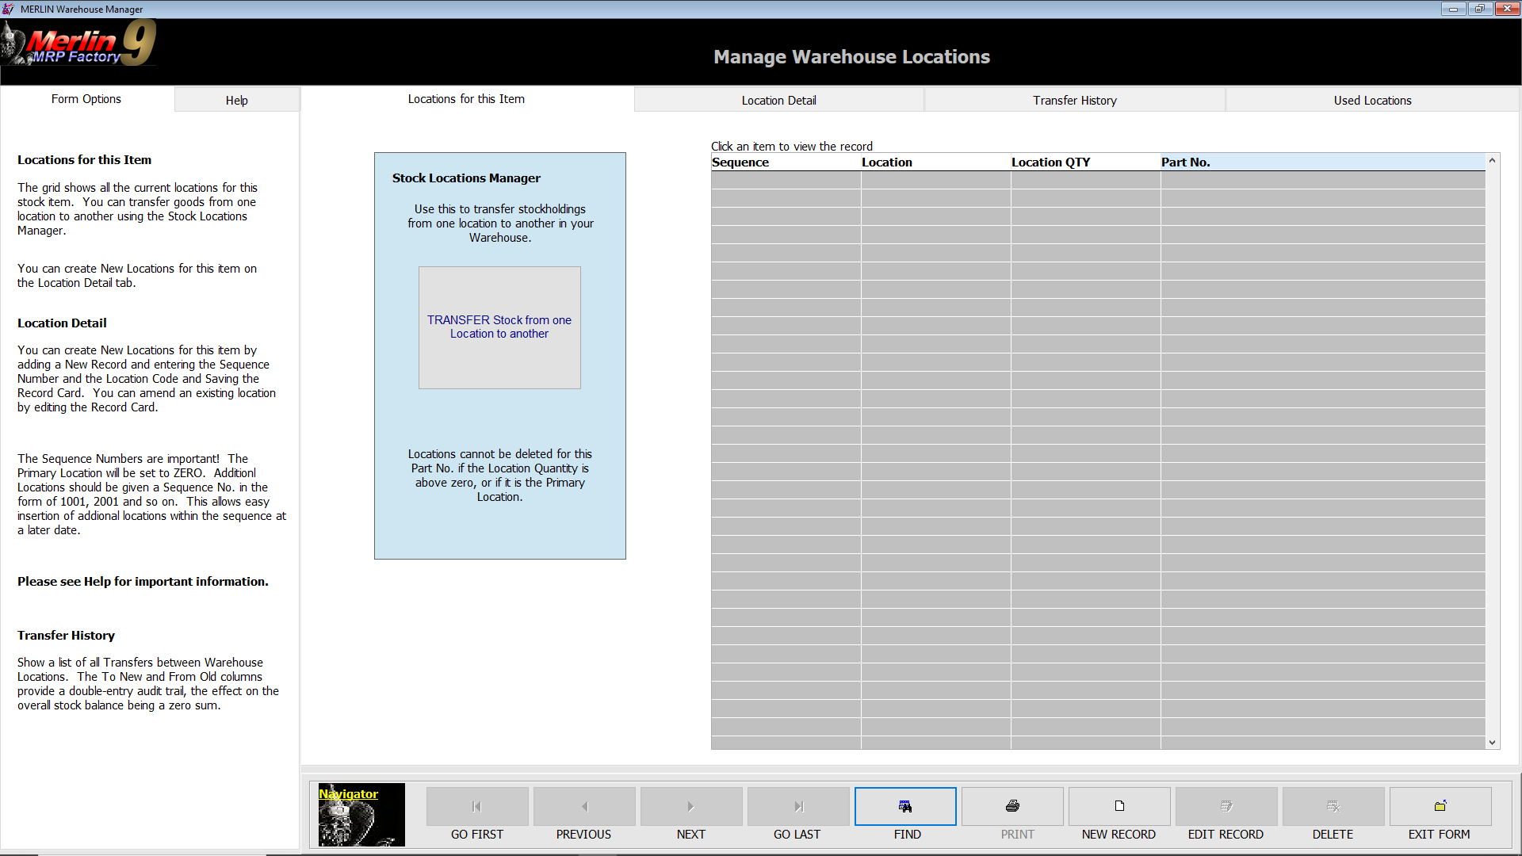The width and height of the screenshot is (1522, 856).
Task: Open the Help tab
Action: 236,101
